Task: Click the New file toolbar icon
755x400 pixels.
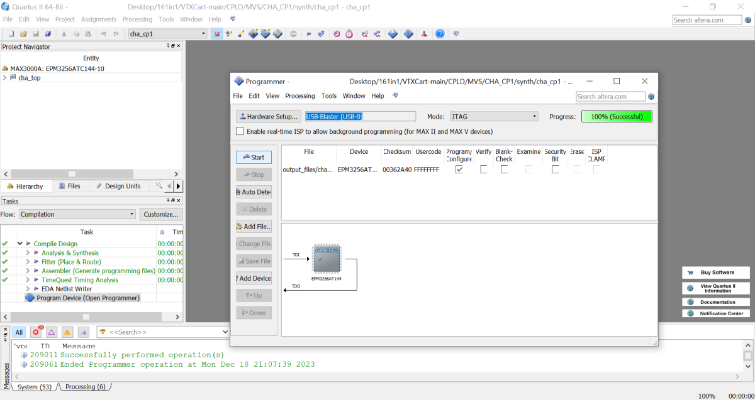Action: tap(11, 34)
